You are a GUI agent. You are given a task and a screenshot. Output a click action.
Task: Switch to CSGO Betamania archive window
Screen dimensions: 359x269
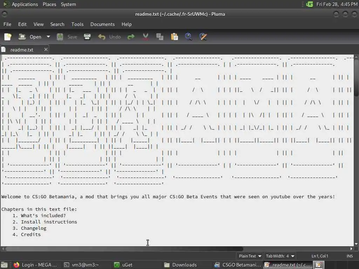pyautogui.click(x=237, y=265)
